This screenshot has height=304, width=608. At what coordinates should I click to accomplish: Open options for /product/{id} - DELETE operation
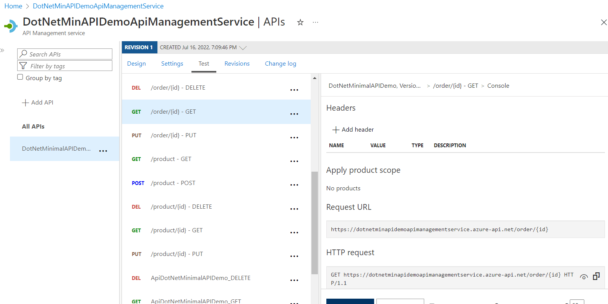[294, 209]
